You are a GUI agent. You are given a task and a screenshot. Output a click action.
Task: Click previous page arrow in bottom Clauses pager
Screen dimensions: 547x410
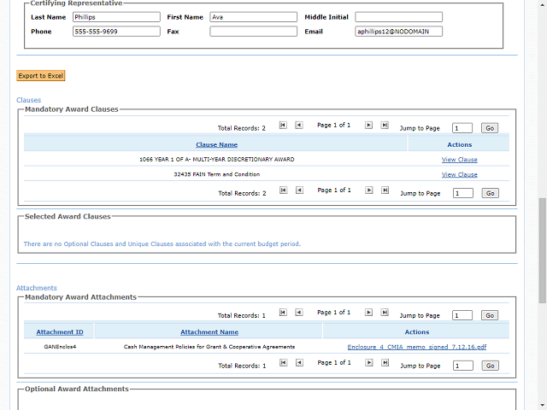click(299, 190)
